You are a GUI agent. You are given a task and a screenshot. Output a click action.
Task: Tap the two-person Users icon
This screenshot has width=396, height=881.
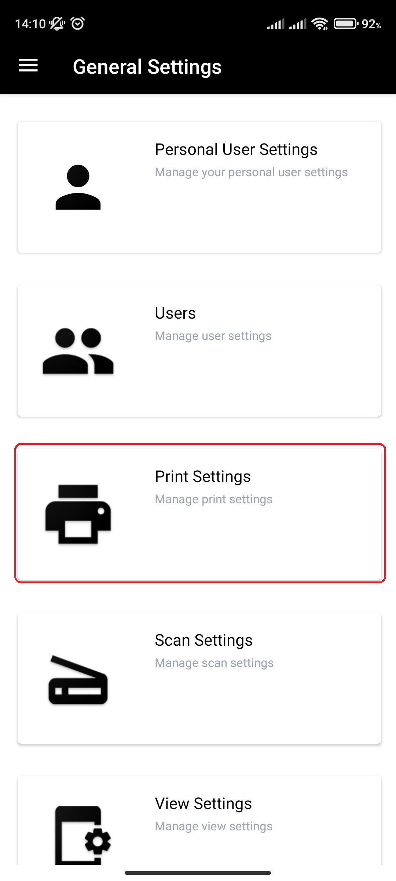point(78,351)
